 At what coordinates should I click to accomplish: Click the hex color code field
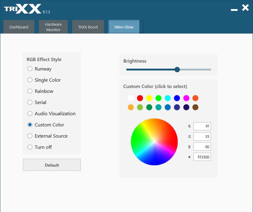pyautogui.click(x=202, y=157)
